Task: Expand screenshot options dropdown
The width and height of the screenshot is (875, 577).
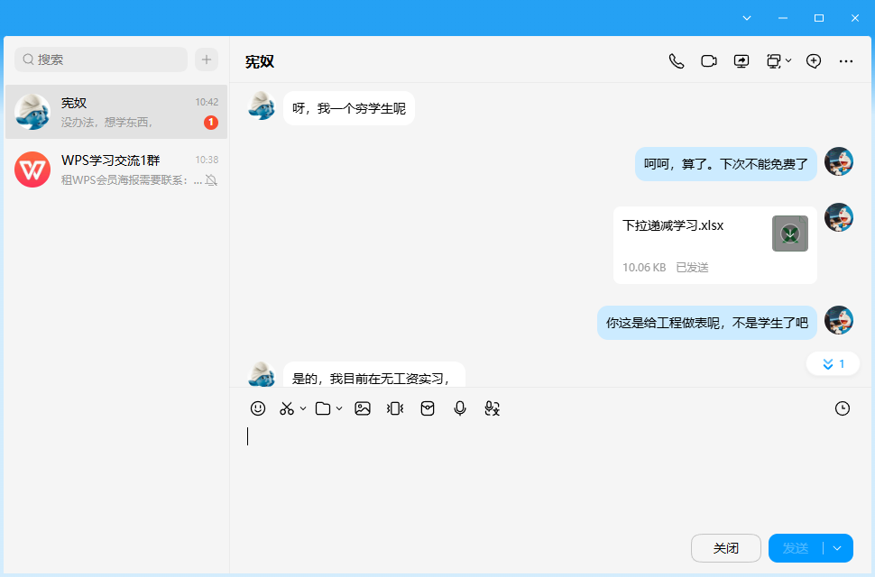Action: tap(303, 408)
